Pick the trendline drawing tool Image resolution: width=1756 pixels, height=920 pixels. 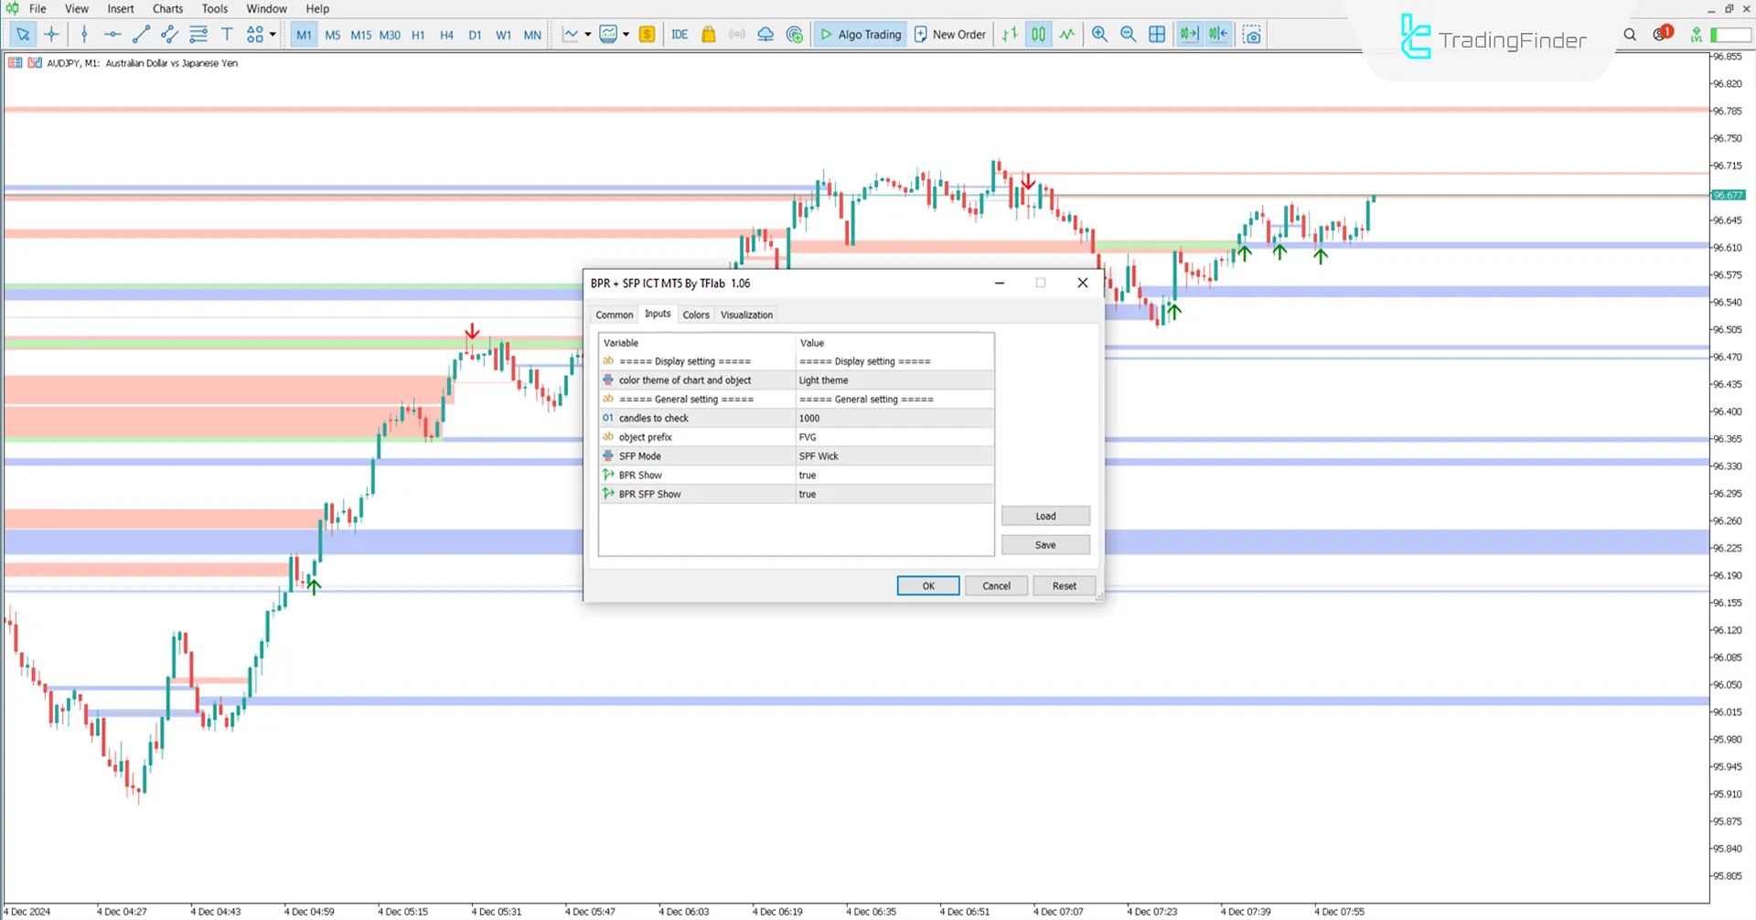coord(141,35)
